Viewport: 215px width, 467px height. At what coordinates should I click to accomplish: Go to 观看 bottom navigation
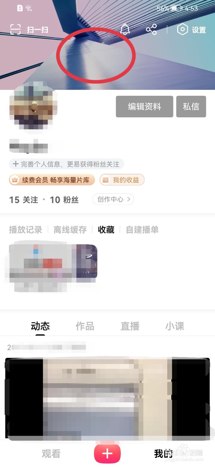point(51,454)
